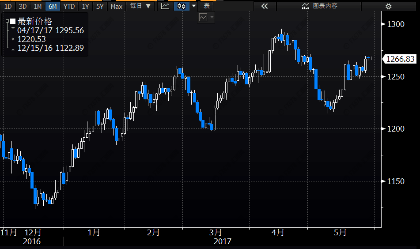Switch to line chart icon

(x=165, y=6)
